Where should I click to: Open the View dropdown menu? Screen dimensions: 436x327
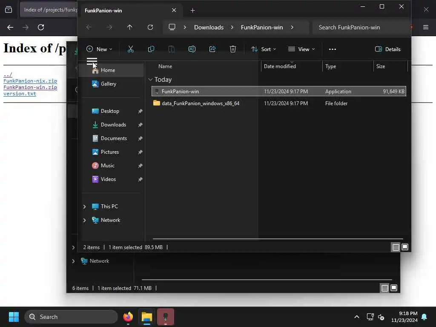pos(301,49)
